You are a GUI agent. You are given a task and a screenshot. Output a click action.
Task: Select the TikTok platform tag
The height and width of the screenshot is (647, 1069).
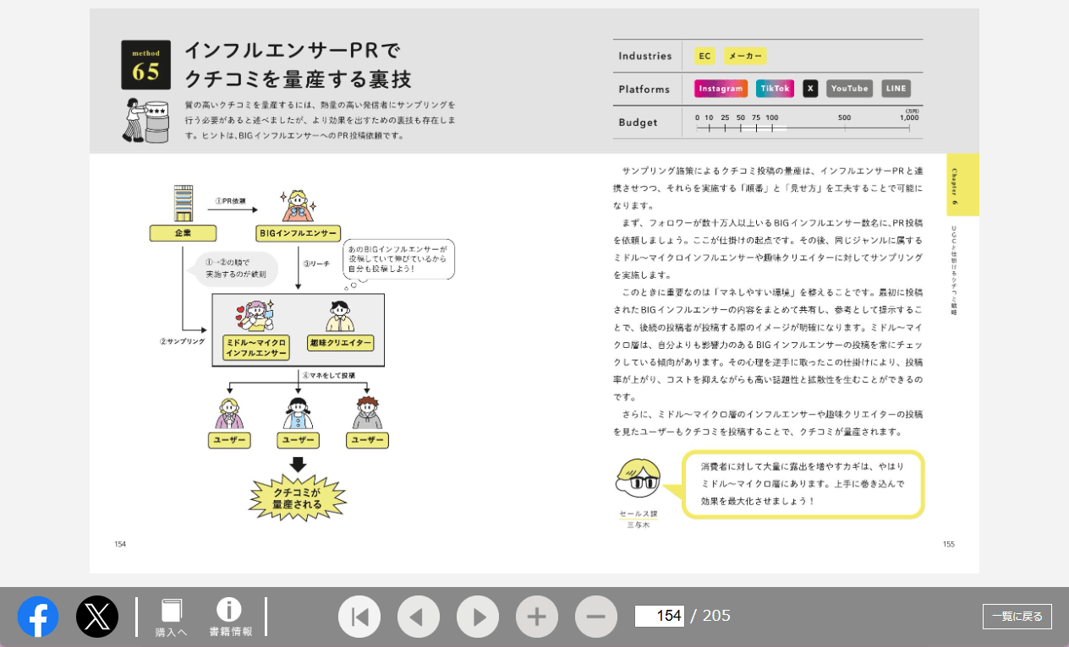pos(774,89)
